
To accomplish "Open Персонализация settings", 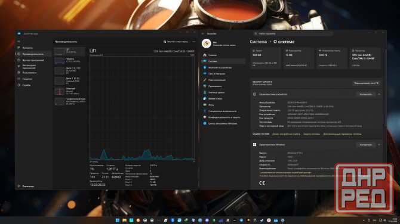I will pyautogui.click(x=223, y=80).
